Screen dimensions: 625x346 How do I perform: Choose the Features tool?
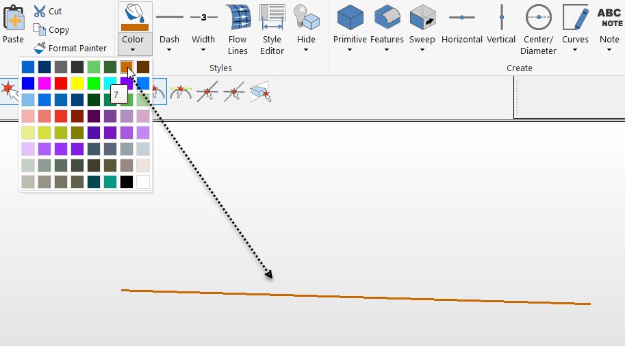coord(387,17)
